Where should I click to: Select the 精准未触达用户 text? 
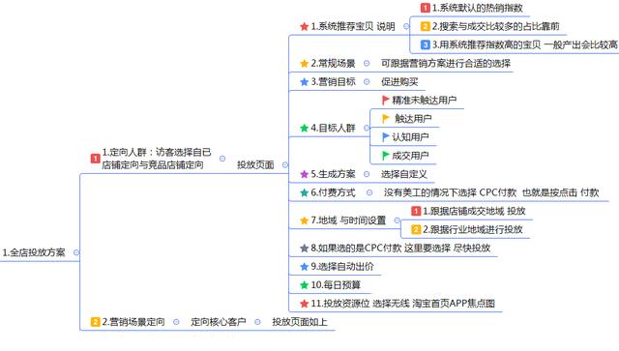coord(425,101)
